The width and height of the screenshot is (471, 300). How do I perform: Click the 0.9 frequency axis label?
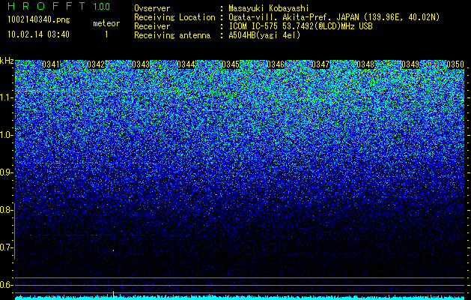5,172
